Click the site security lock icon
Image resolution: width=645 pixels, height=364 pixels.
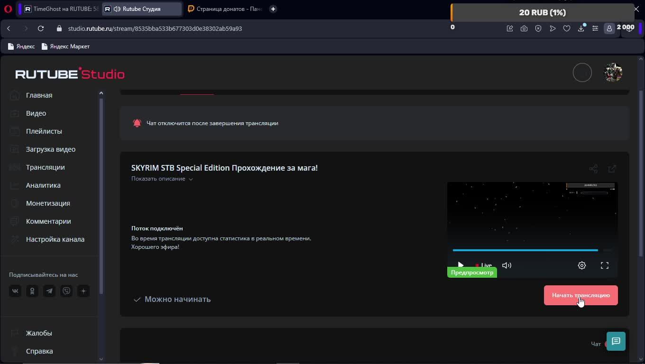[59, 28]
